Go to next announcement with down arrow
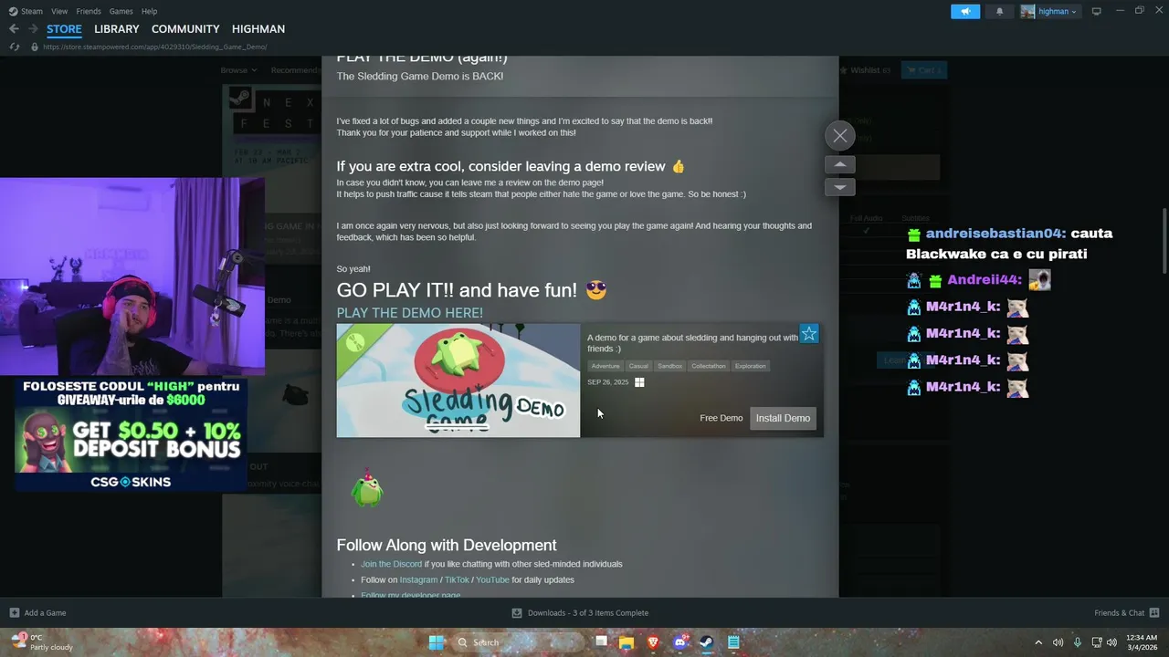1169x657 pixels. pyautogui.click(x=840, y=187)
